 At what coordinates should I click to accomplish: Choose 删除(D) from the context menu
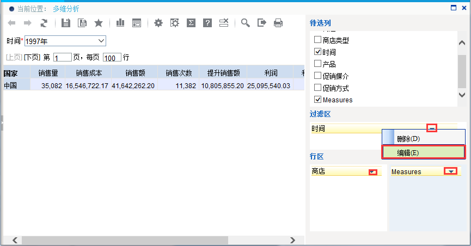tap(424, 139)
